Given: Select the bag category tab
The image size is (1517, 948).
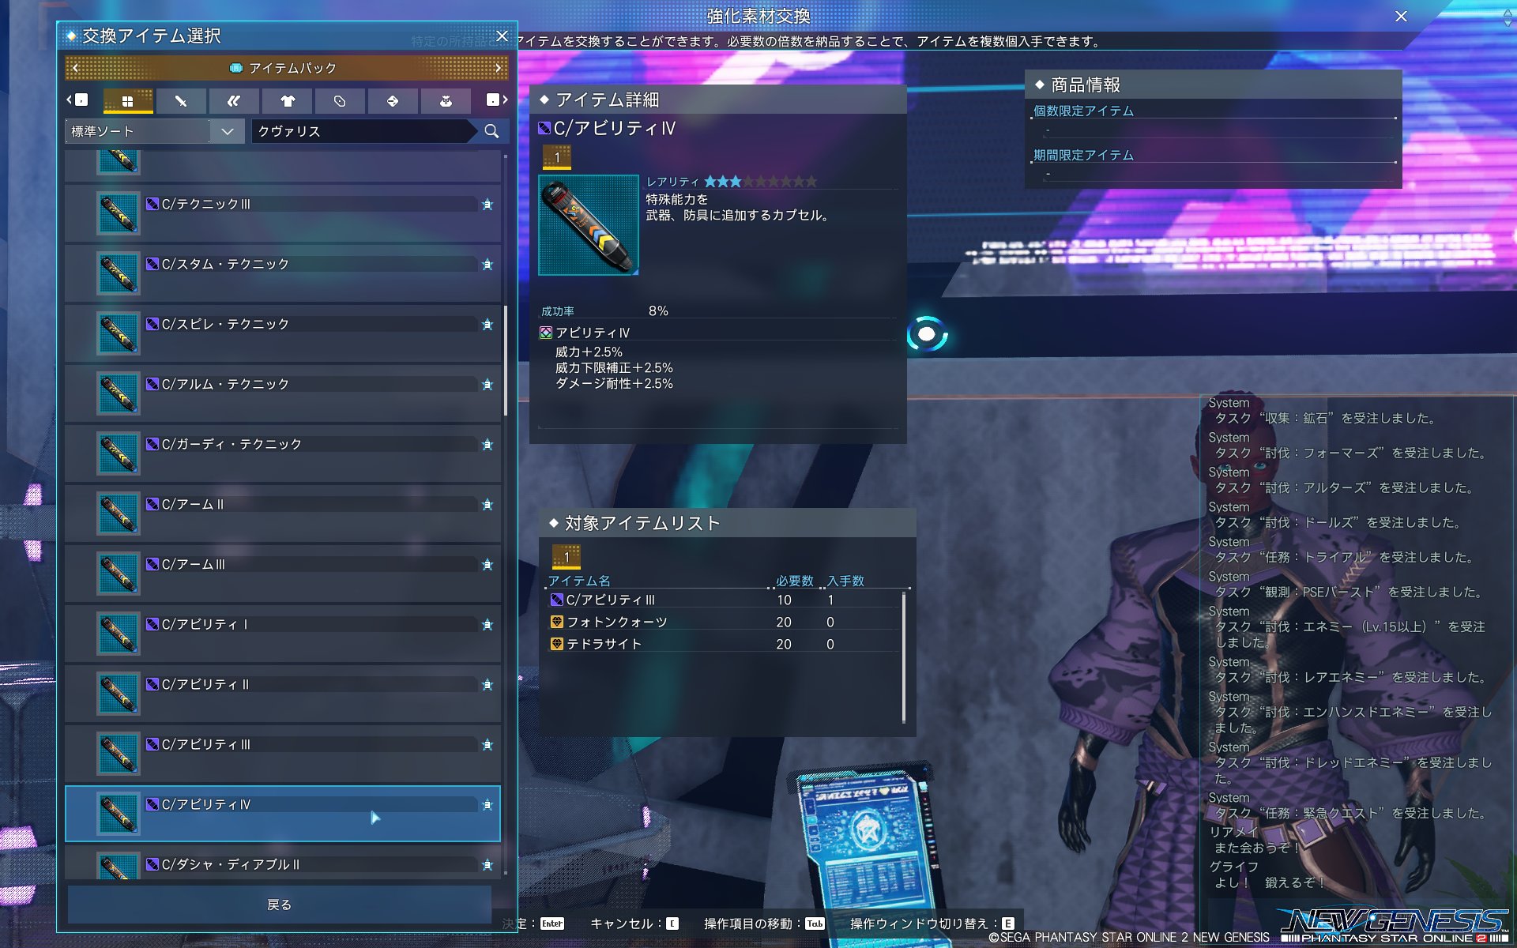Looking at the screenshot, I should (x=446, y=100).
